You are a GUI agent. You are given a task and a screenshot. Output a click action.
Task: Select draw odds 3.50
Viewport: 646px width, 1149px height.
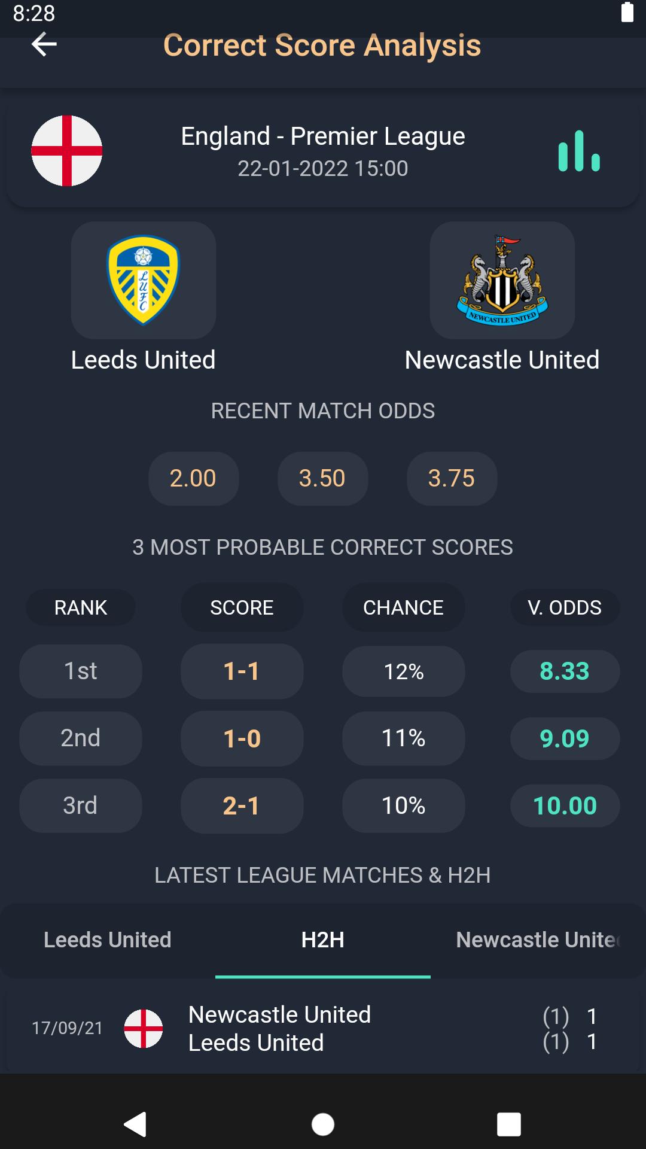(322, 479)
